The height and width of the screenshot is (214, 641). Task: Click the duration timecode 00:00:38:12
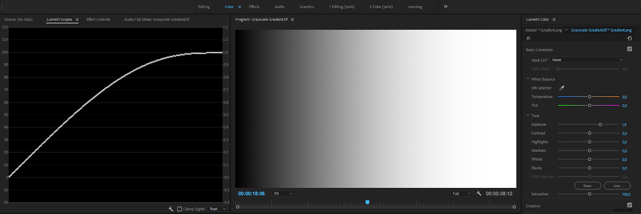tap(499, 194)
